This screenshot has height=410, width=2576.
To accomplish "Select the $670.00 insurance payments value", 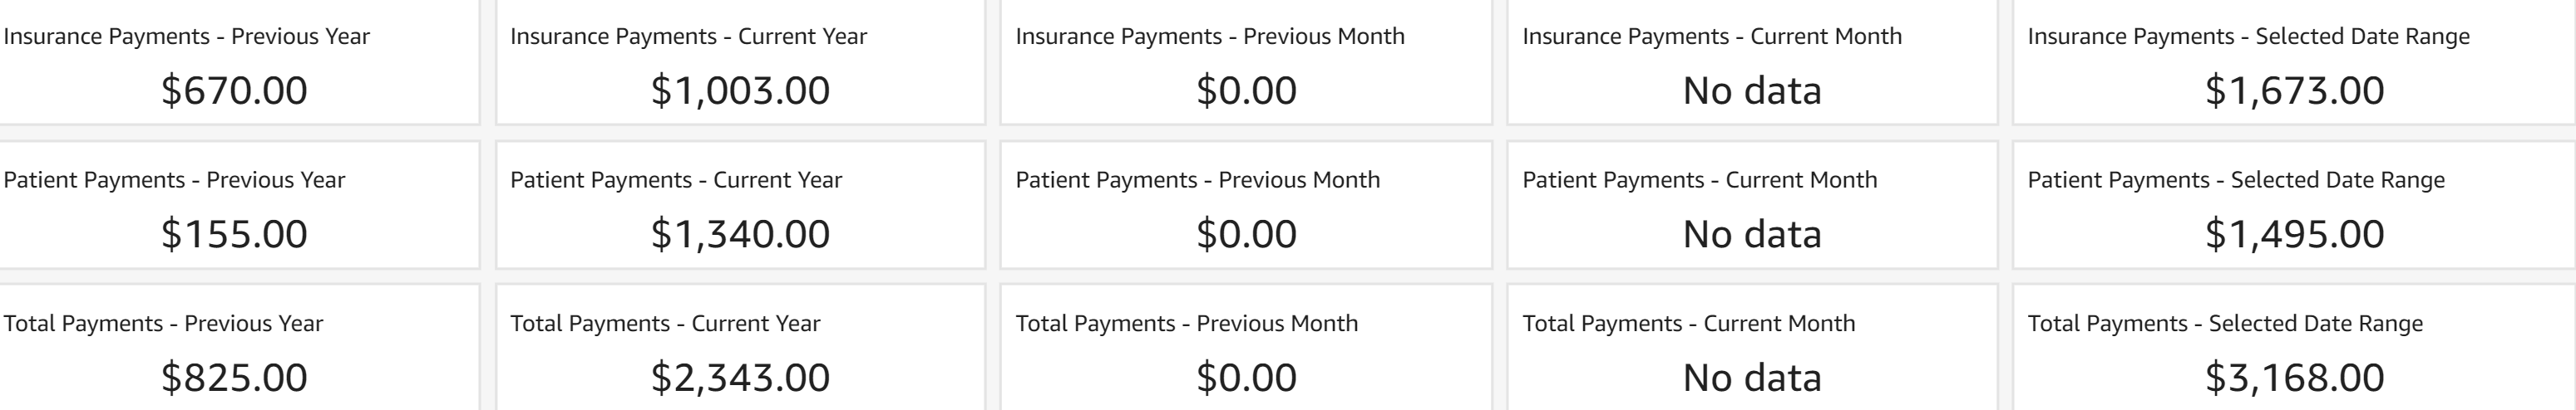I will 234,90.
